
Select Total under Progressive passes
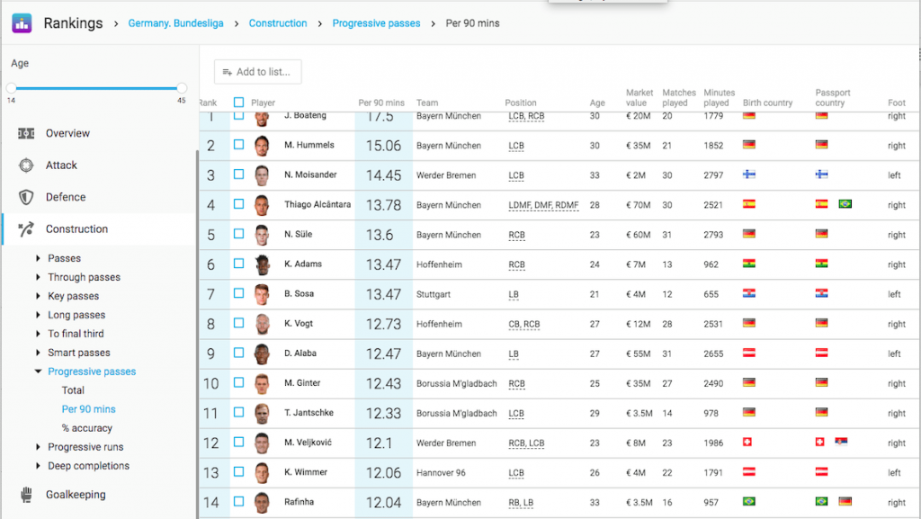[x=73, y=390]
